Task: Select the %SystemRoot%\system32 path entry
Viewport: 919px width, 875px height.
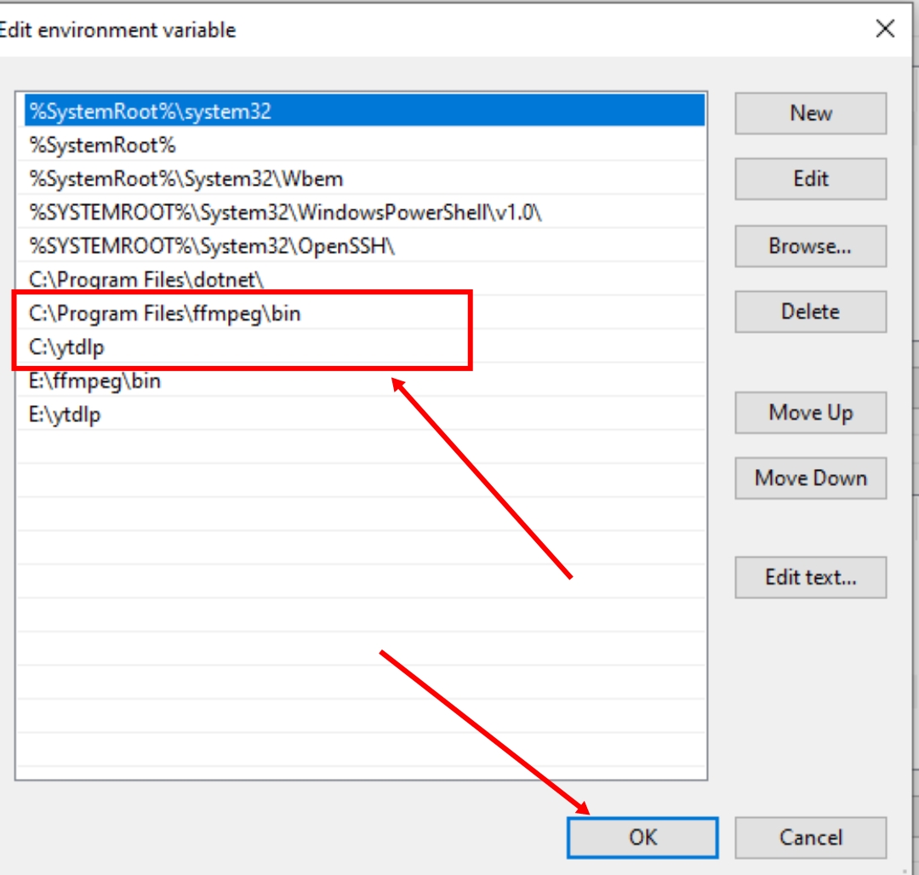Action: pyautogui.click(x=151, y=112)
